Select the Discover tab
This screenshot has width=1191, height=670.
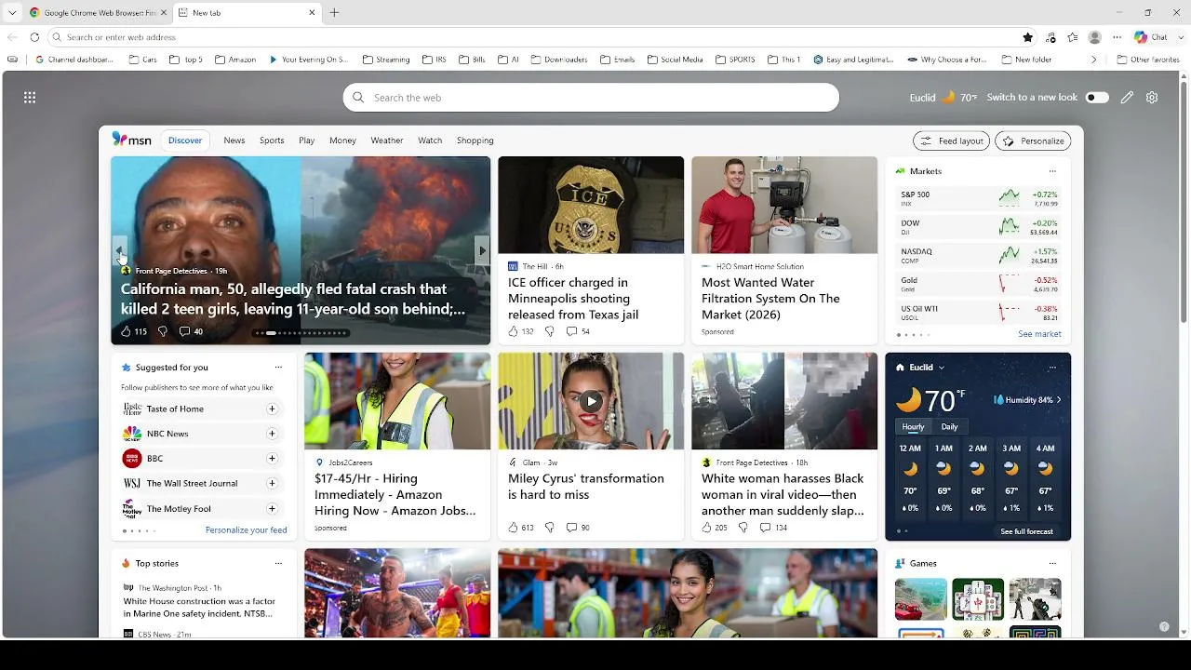tap(185, 141)
